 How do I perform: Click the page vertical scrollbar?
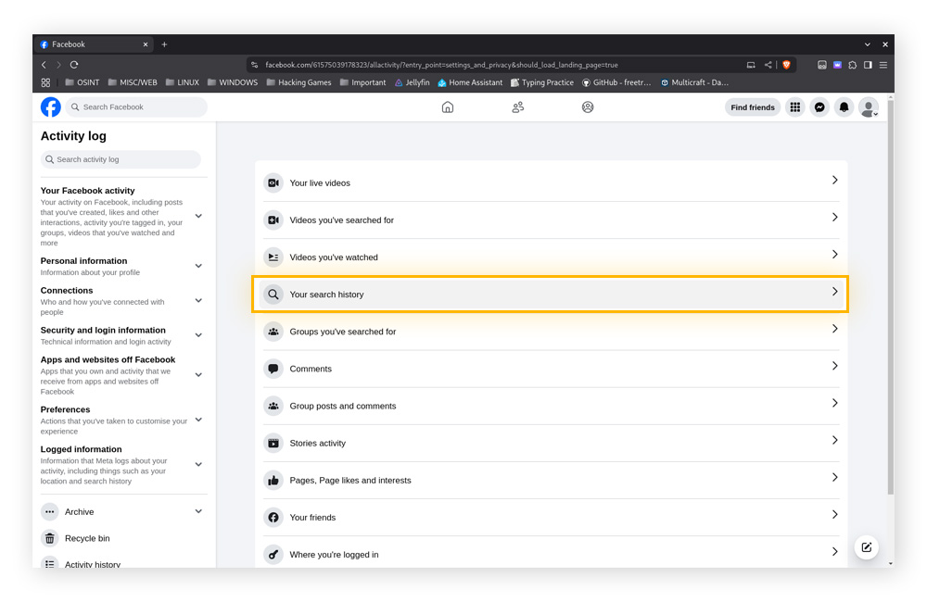(x=890, y=295)
